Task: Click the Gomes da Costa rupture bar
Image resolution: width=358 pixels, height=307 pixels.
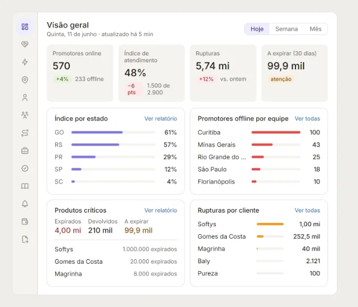Action: (270, 237)
